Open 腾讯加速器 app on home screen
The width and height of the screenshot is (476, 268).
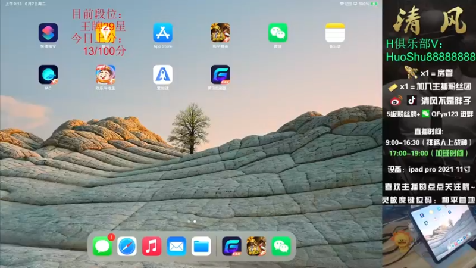(220, 74)
